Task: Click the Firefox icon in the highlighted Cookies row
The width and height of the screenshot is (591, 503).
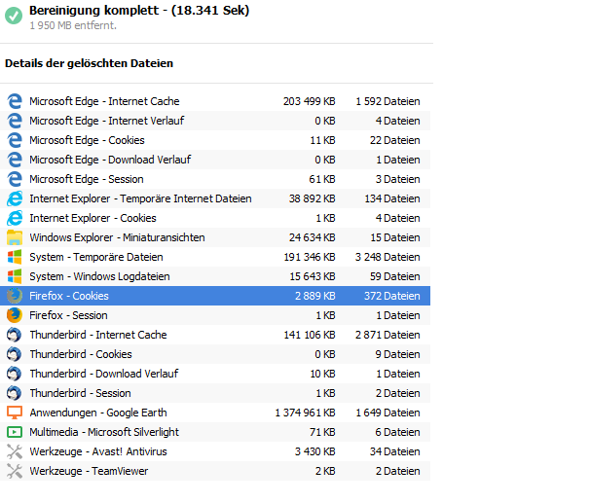Action: (15, 296)
